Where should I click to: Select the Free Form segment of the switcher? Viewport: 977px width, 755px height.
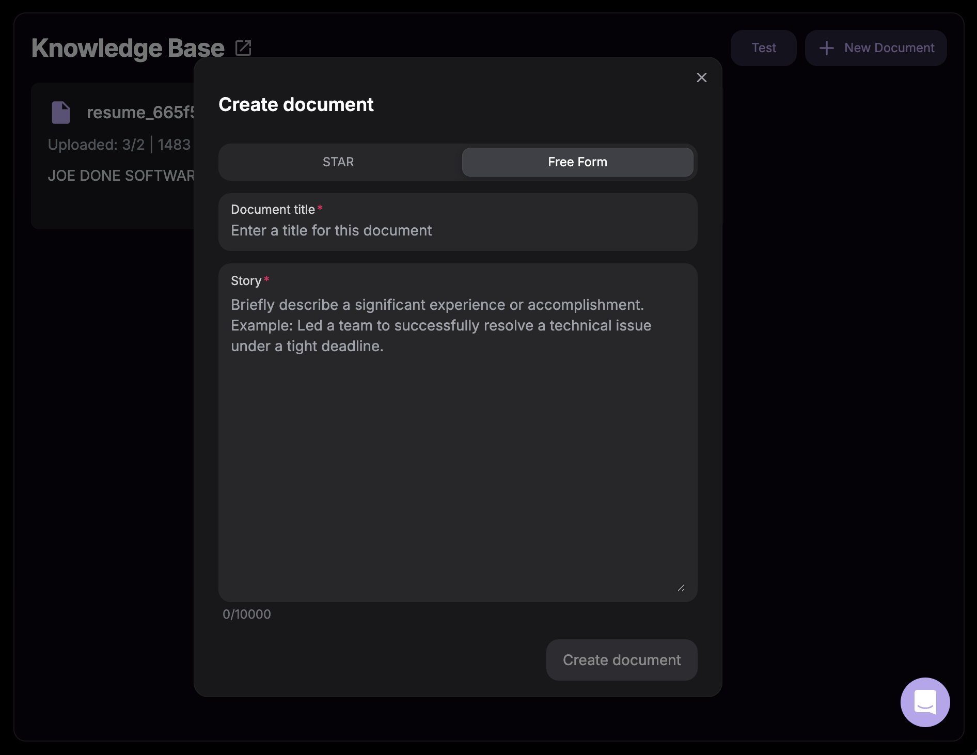(x=577, y=162)
